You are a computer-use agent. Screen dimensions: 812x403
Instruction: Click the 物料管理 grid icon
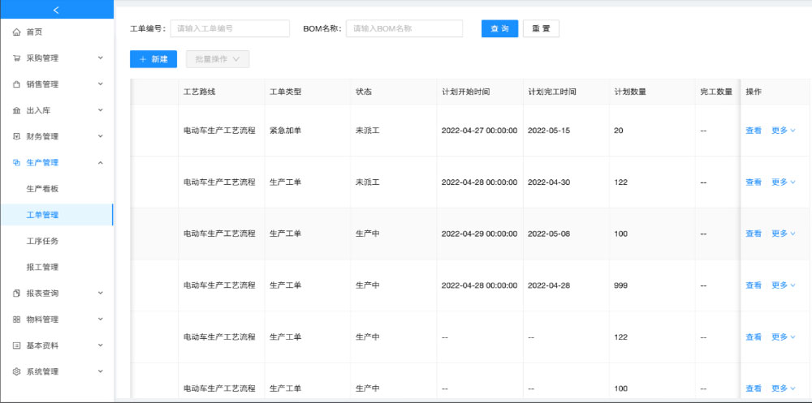(x=16, y=319)
